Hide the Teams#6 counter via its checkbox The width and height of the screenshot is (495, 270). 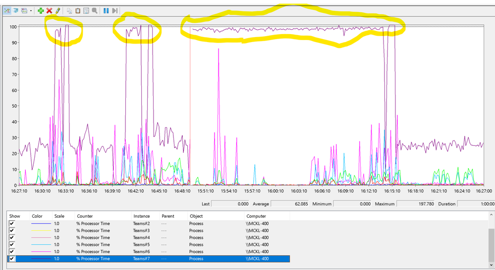[12, 251]
